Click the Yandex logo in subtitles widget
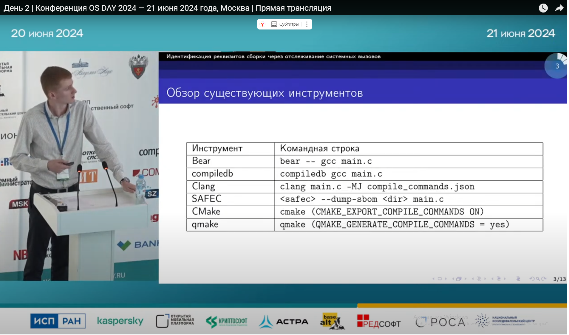This screenshot has height=335, width=569. [x=262, y=24]
